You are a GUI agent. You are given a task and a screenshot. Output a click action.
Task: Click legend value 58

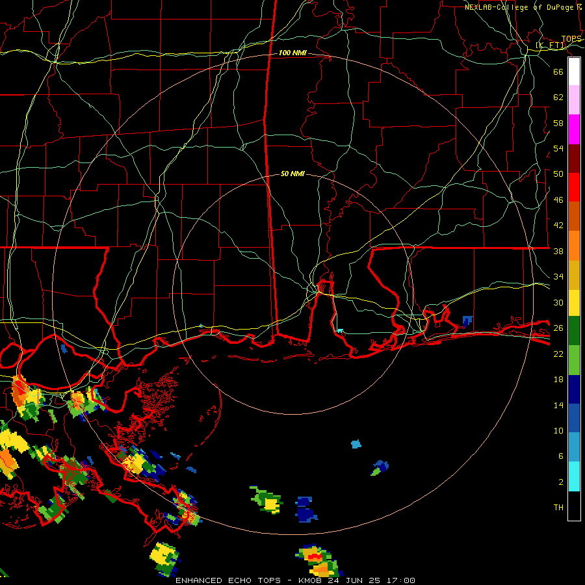pyautogui.click(x=558, y=123)
